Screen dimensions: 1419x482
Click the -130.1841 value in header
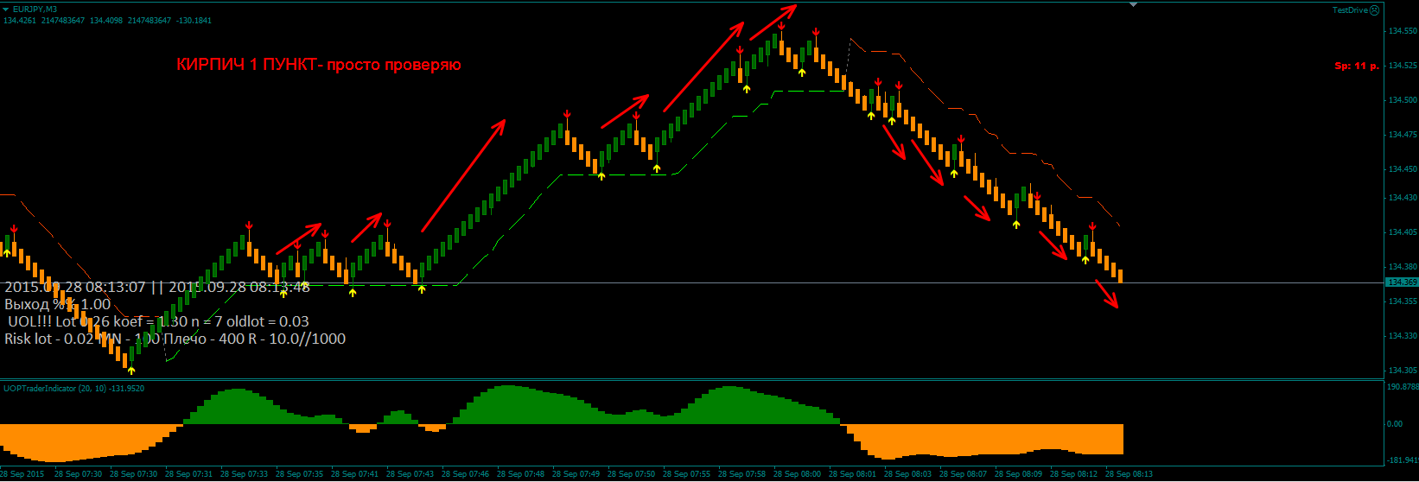click(194, 20)
